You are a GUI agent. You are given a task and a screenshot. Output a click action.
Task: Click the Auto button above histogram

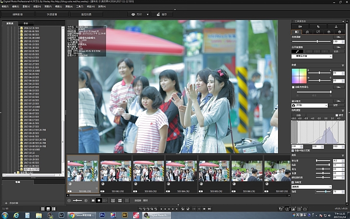(298, 115)
